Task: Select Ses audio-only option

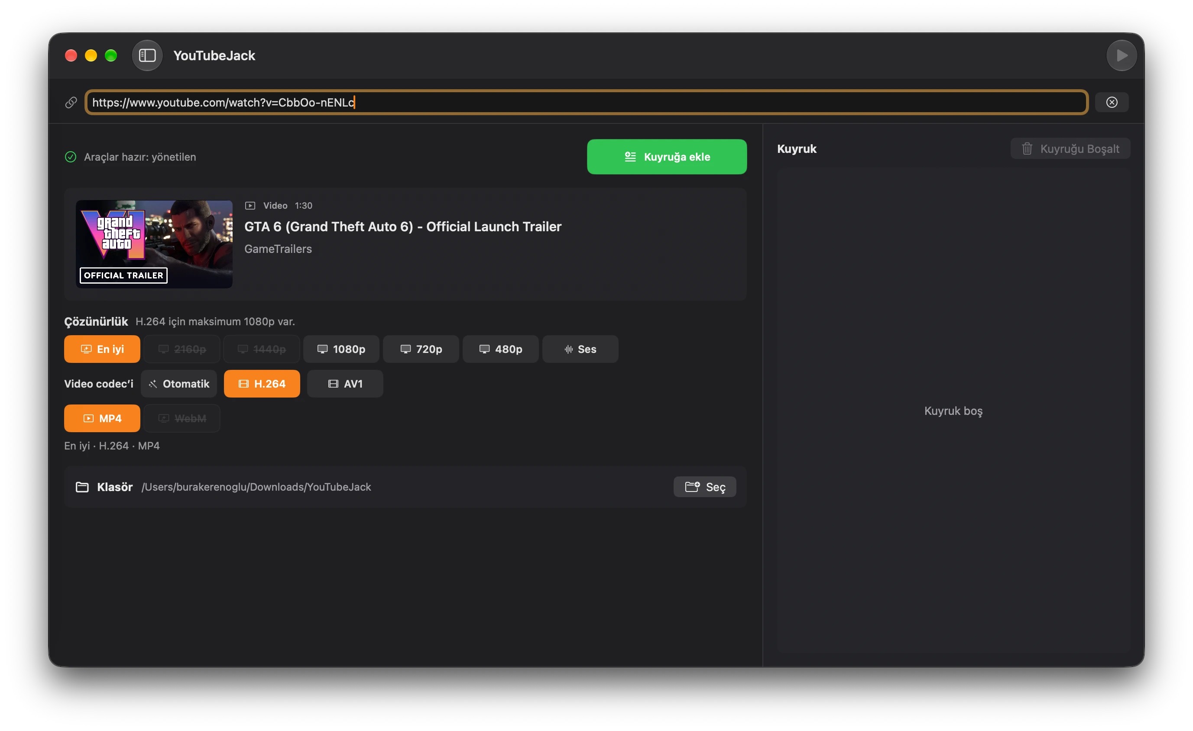Action: (580, 349)
